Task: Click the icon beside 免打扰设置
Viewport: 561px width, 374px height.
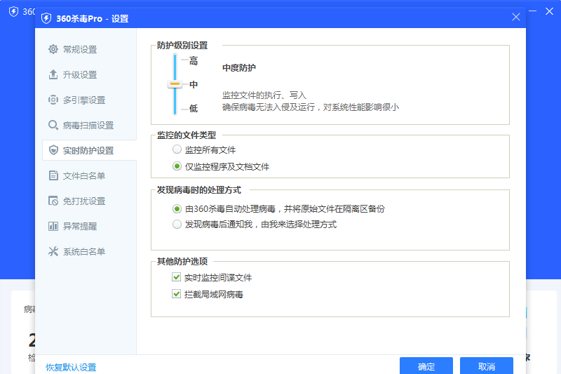Action: [53, 201]
